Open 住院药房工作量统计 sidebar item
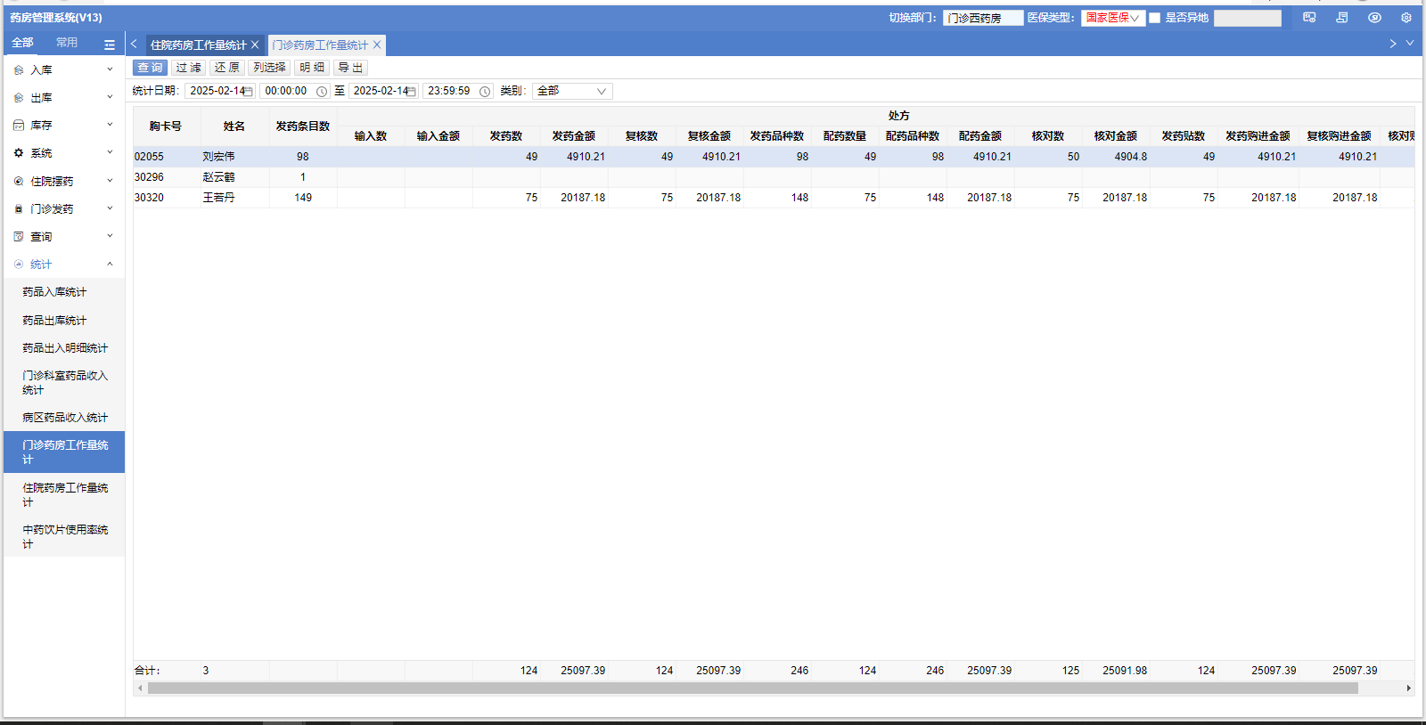 (64, 494)
